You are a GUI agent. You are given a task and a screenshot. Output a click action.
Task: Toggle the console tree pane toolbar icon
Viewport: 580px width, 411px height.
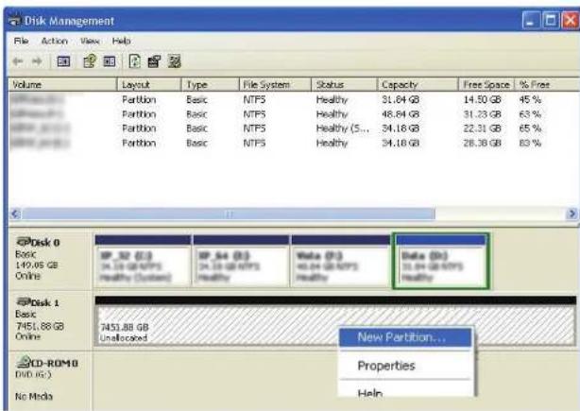pos(63,61)
